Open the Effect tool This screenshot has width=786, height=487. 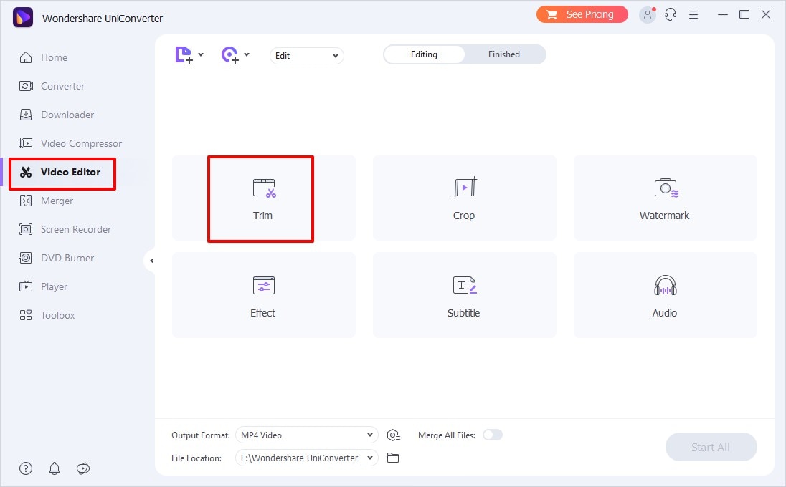[264, 295]
